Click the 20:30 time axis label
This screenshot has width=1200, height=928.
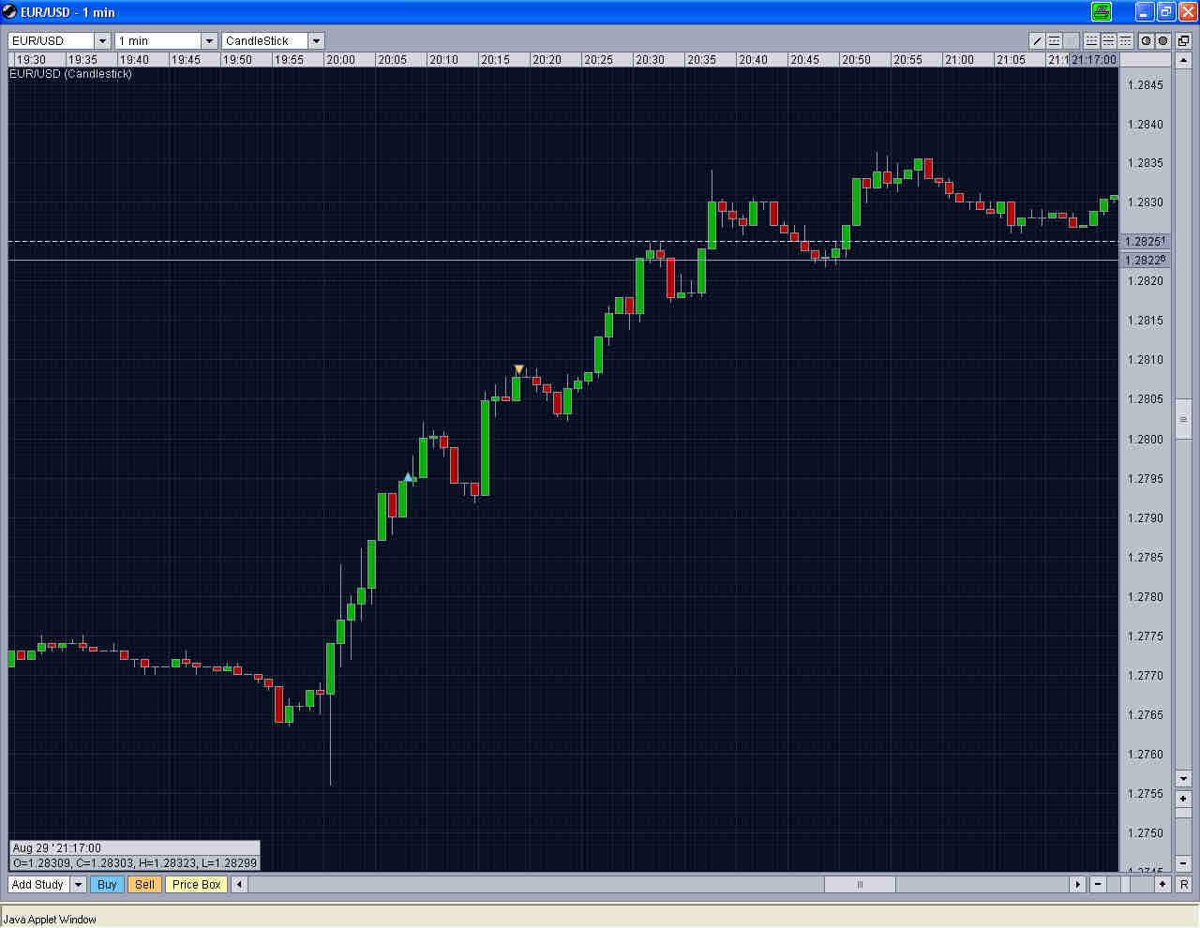pos(651,60)
